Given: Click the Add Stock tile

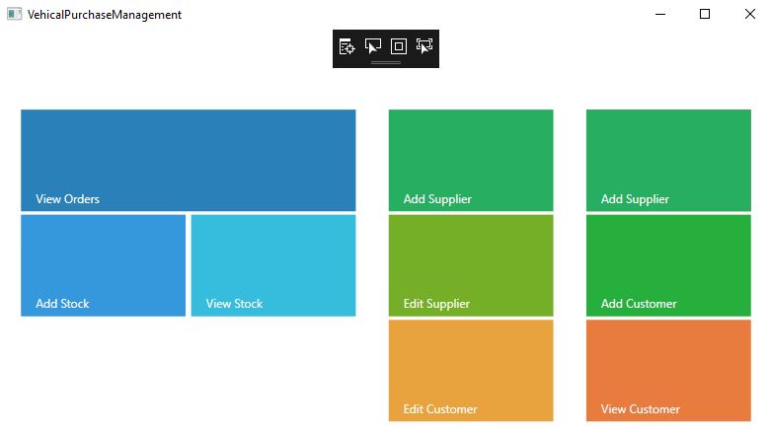Looking at the screenshot, I should pyautogui.click(x=103, y=265).
